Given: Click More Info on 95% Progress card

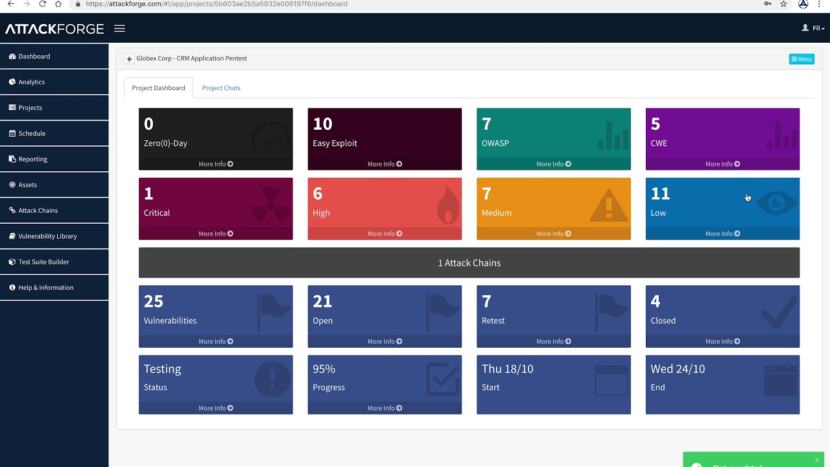Looking at the screenshot, I should pos(385,408).
